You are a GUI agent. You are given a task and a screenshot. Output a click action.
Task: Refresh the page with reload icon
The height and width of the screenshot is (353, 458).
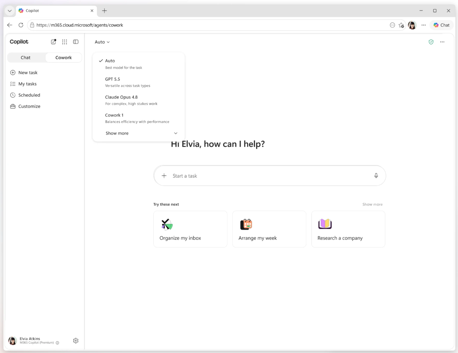(21, 25)
